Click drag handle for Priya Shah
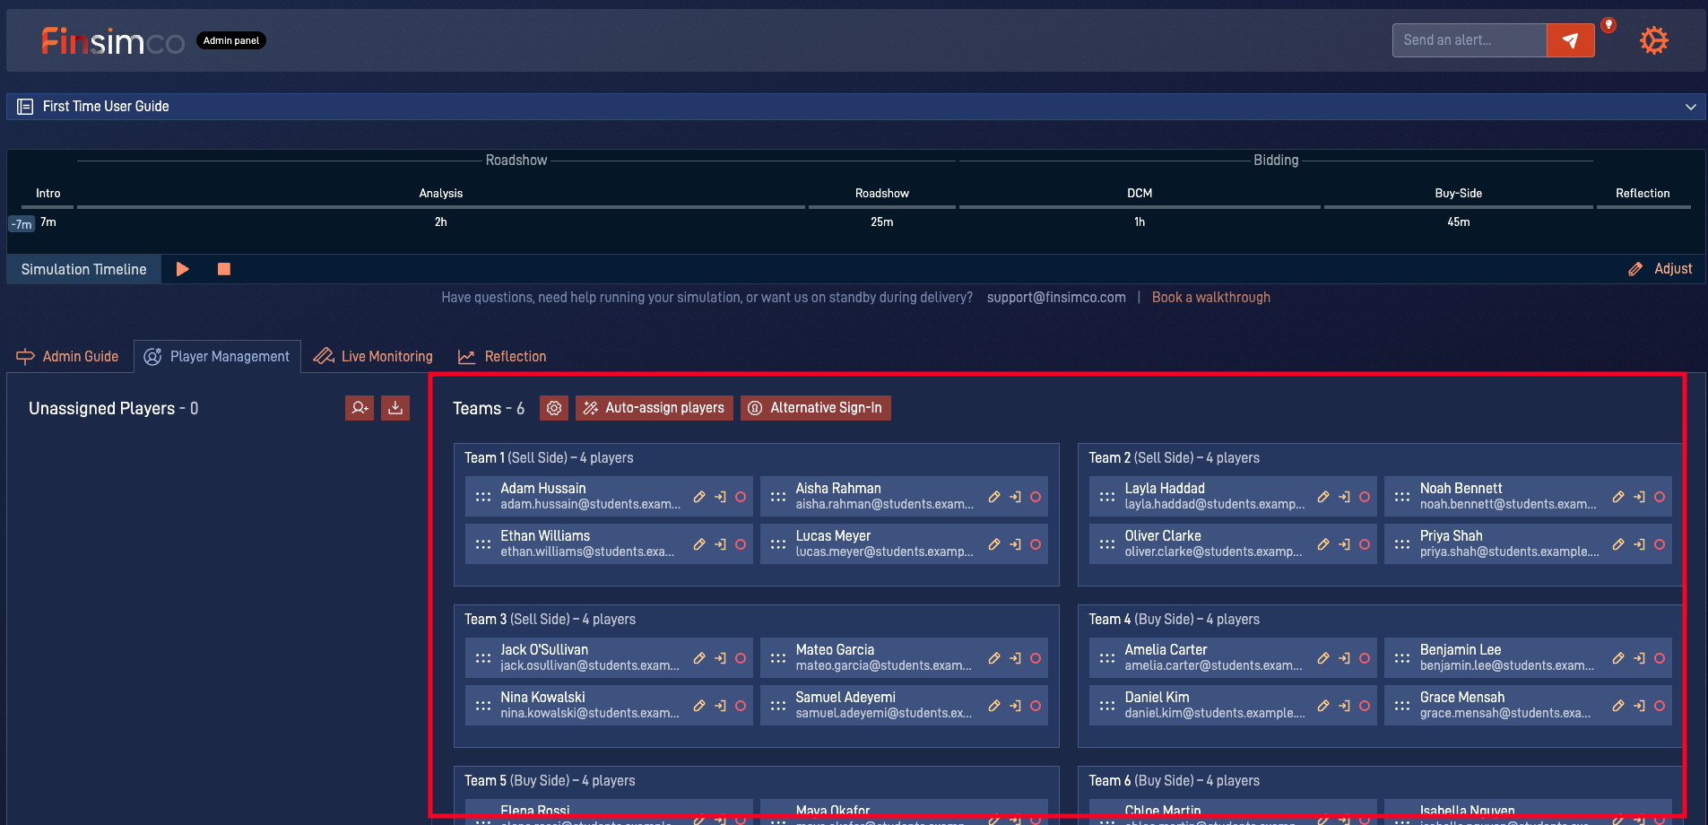This screenshot has width=1708, height=825. point(1402,544)
